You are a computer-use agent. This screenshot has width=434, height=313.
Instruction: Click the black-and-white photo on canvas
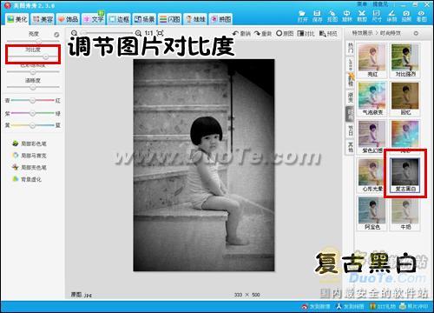click(204, 165)
